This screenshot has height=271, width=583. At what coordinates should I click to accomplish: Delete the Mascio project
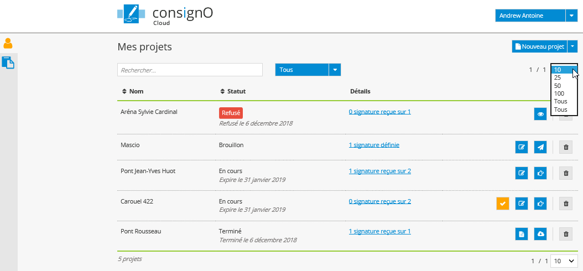point(565,147)
